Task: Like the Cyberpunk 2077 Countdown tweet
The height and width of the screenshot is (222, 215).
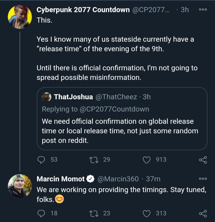Action: click(x=146, y=160)
